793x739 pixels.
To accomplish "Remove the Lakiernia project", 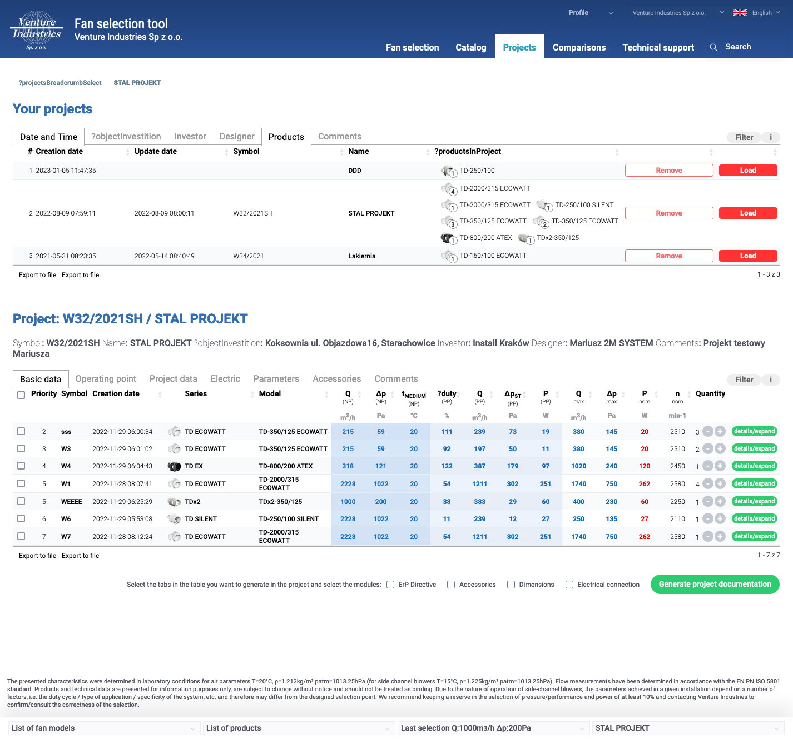I will pyautogui.click(x=669, y=256).
